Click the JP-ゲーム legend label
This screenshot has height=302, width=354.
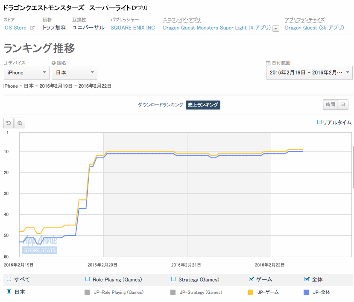[268, 292]
